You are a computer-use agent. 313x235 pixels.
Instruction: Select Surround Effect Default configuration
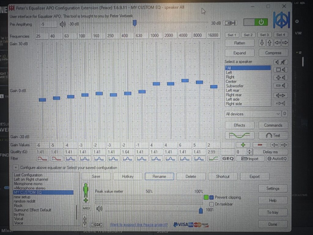[43, 210]
